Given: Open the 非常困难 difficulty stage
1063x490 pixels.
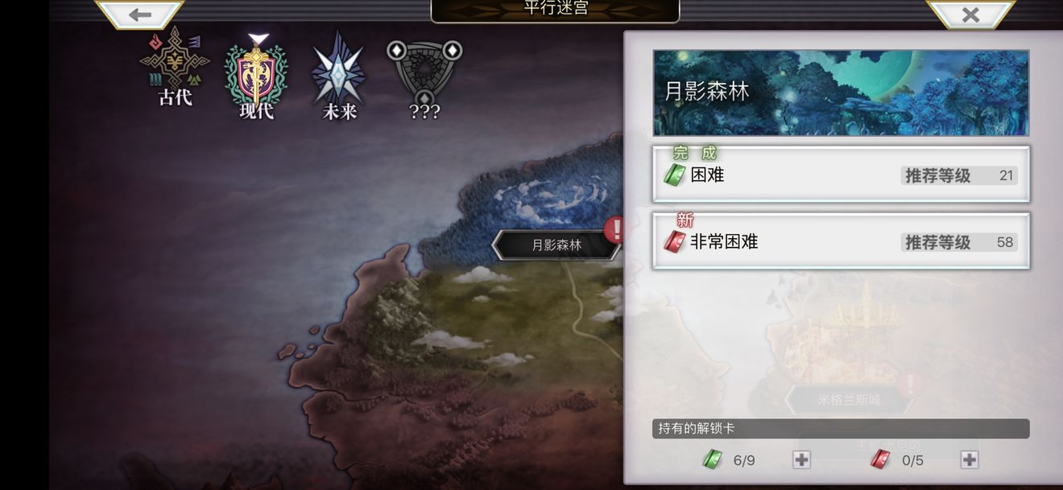Looking at the screenshot, I should pos(841,241).
